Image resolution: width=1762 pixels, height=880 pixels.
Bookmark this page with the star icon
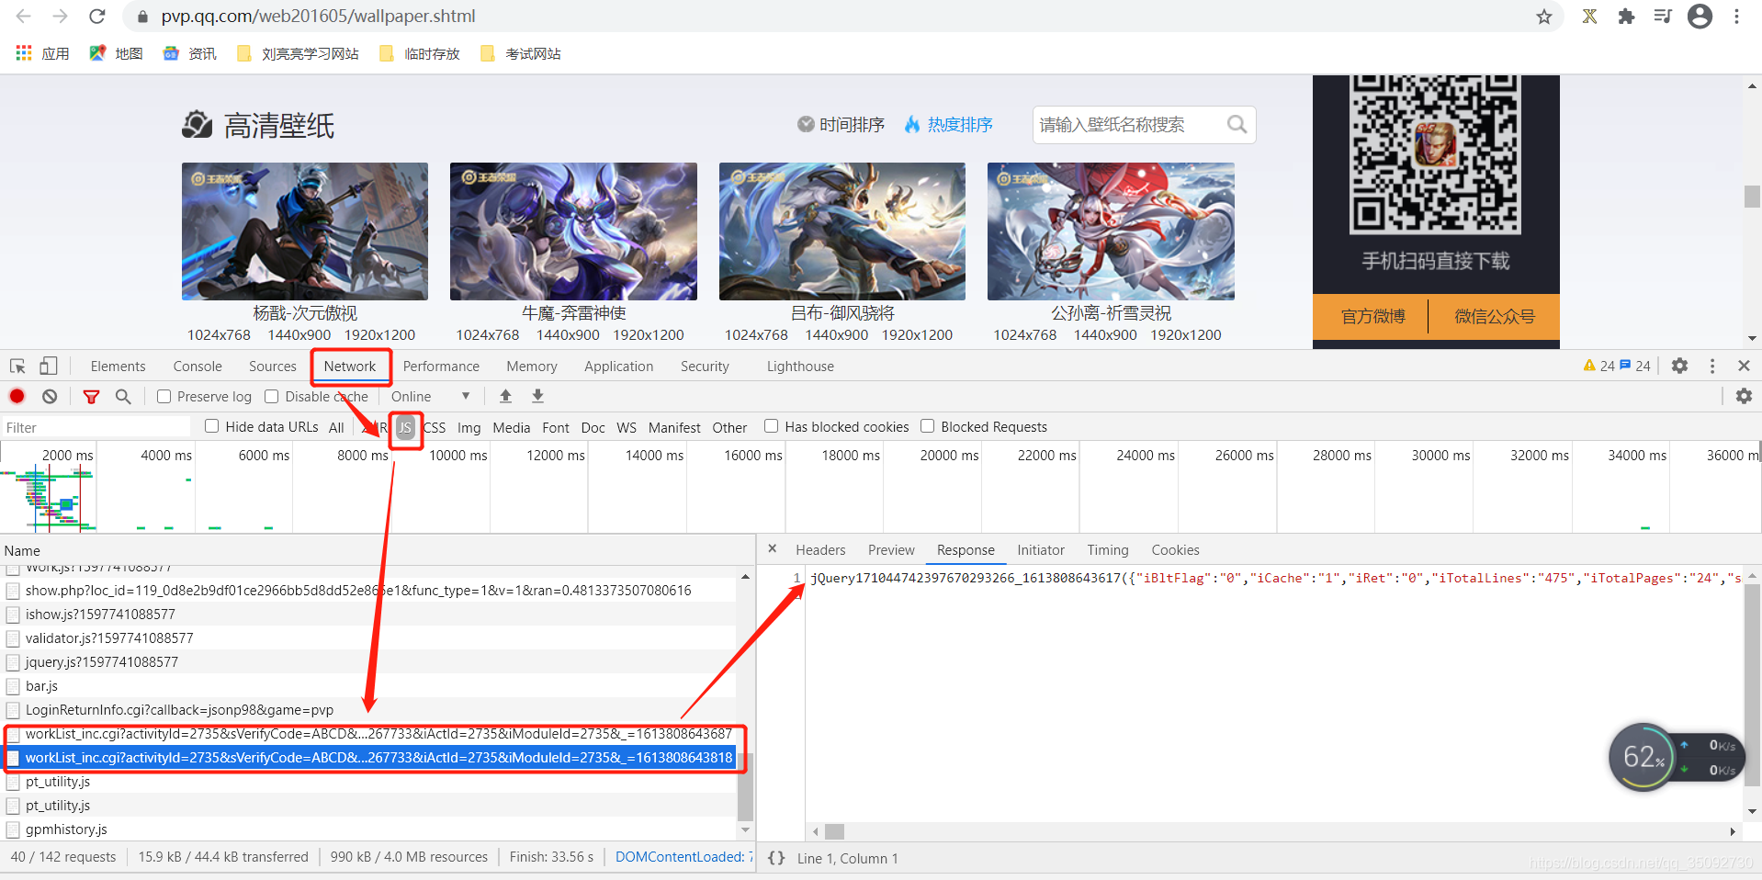pos(1544,17)
